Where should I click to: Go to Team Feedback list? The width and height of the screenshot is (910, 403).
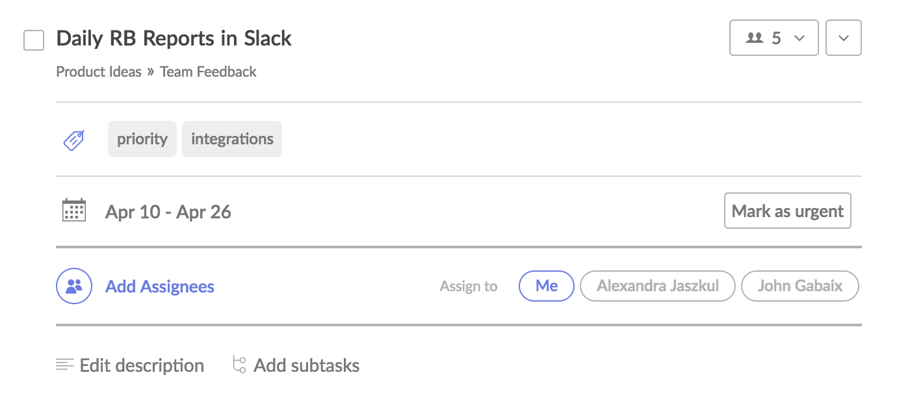pyautogui.click(x=208, y=72)
